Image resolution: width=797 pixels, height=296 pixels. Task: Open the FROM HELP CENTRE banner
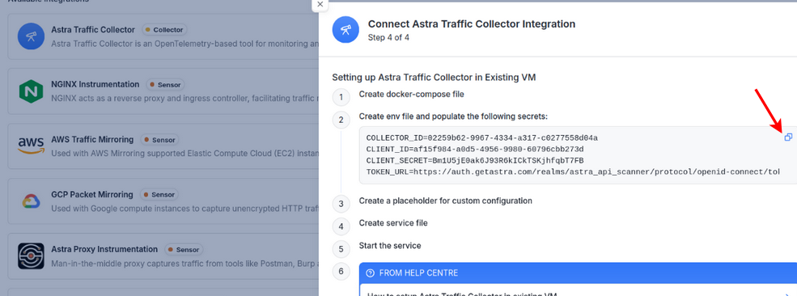tap(578, 273)
